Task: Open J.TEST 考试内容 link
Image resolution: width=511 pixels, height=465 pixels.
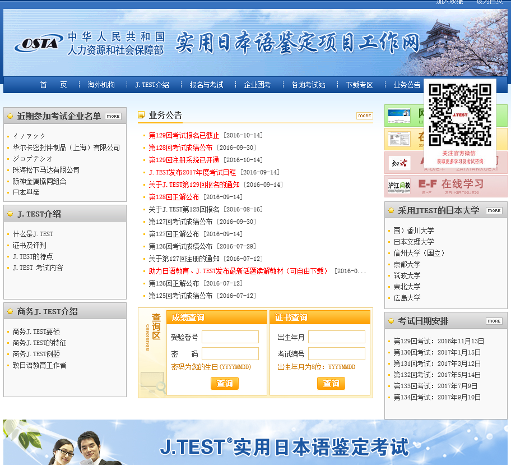Action: 38,268
